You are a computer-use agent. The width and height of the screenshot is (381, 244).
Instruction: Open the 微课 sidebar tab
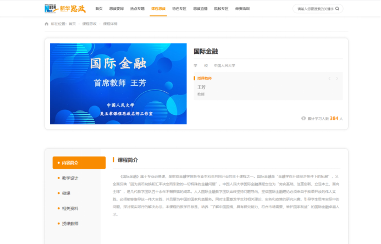(66, 193)
